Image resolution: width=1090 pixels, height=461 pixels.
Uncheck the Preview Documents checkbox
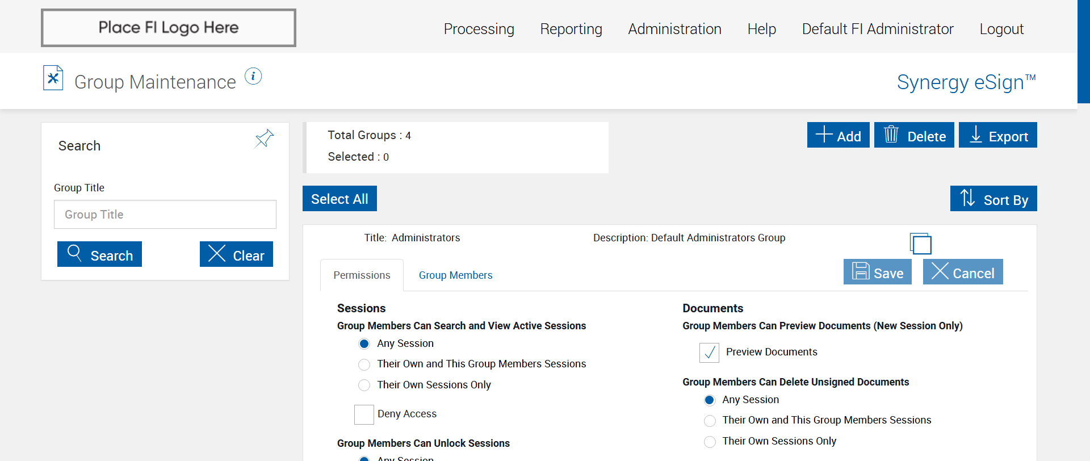coord(709,353)
